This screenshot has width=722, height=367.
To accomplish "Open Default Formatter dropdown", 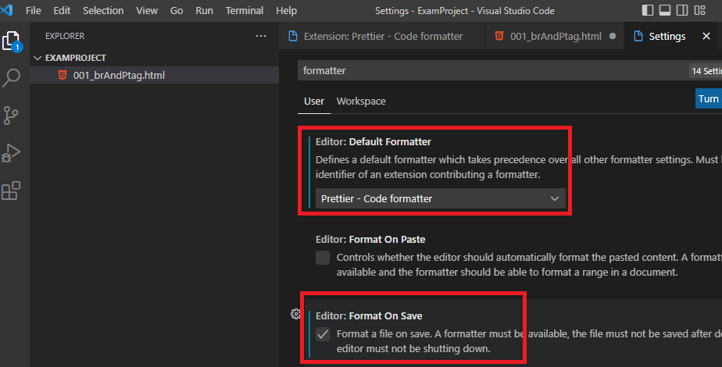I will pos(440,198).
